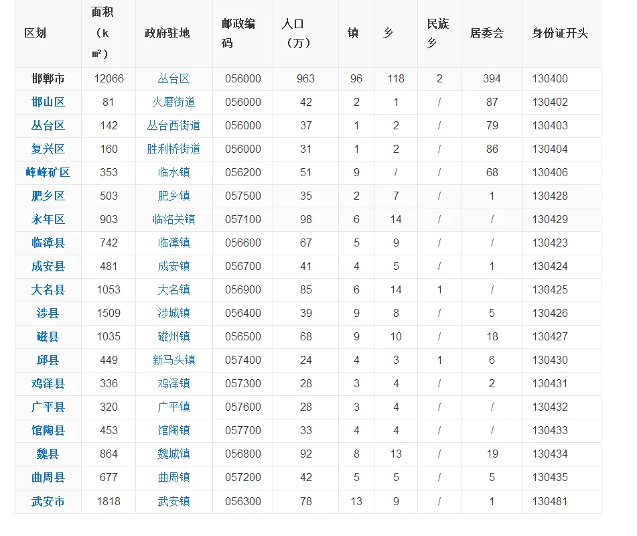
Task: Click the 胜利桥街道 link
Action: click(x=173, y=149)
